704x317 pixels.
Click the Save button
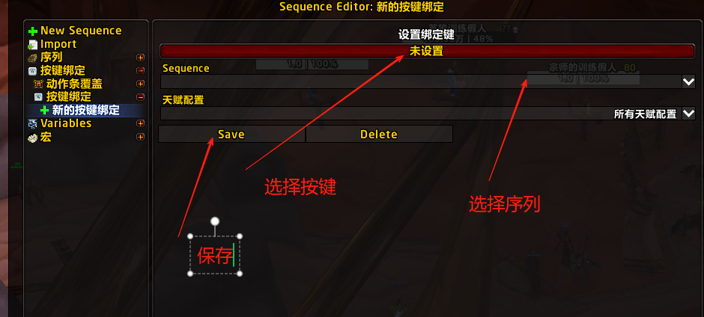point(231,134)
